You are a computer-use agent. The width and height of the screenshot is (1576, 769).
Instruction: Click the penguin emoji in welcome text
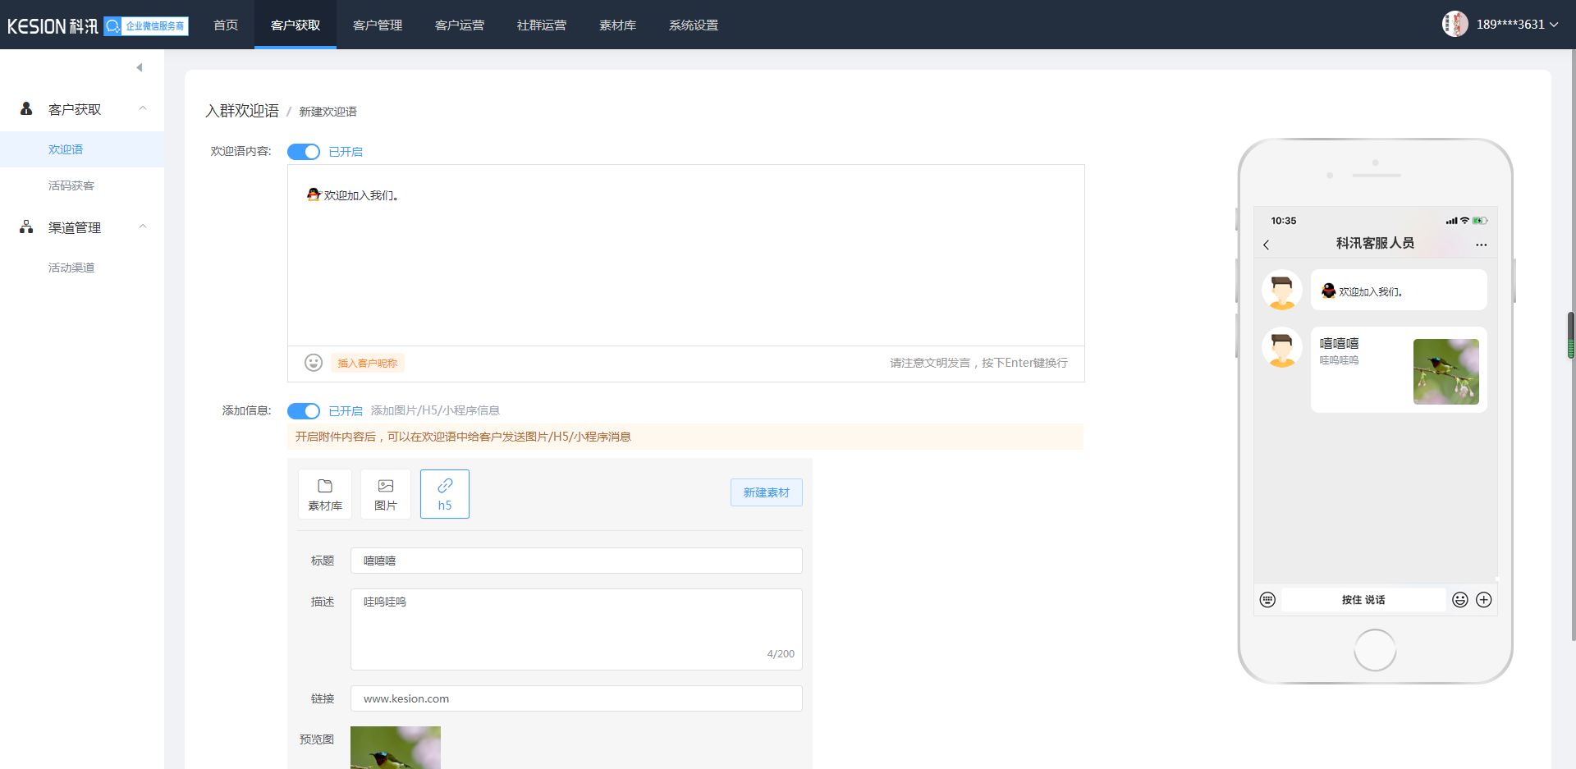(x=314, y=195)
